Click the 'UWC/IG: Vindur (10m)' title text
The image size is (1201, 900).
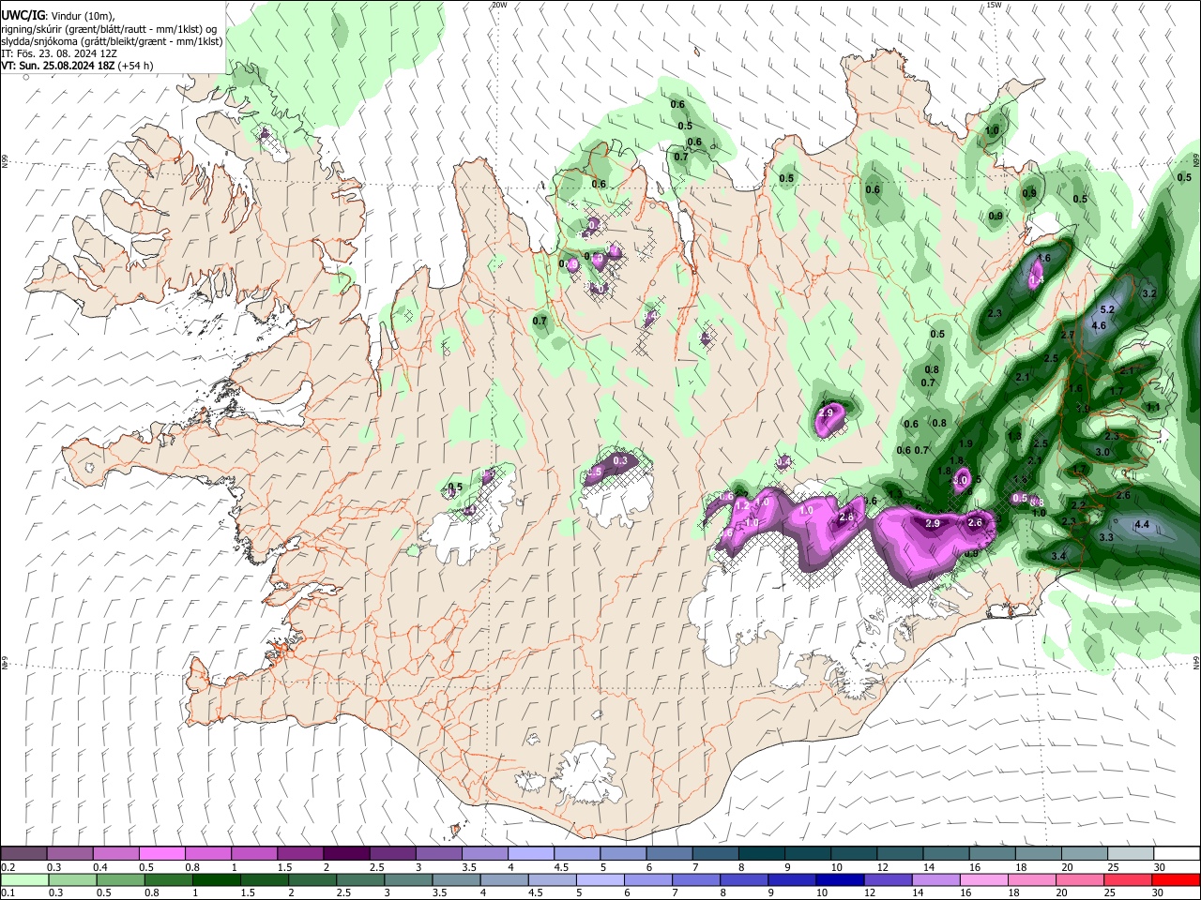[58, 16]
